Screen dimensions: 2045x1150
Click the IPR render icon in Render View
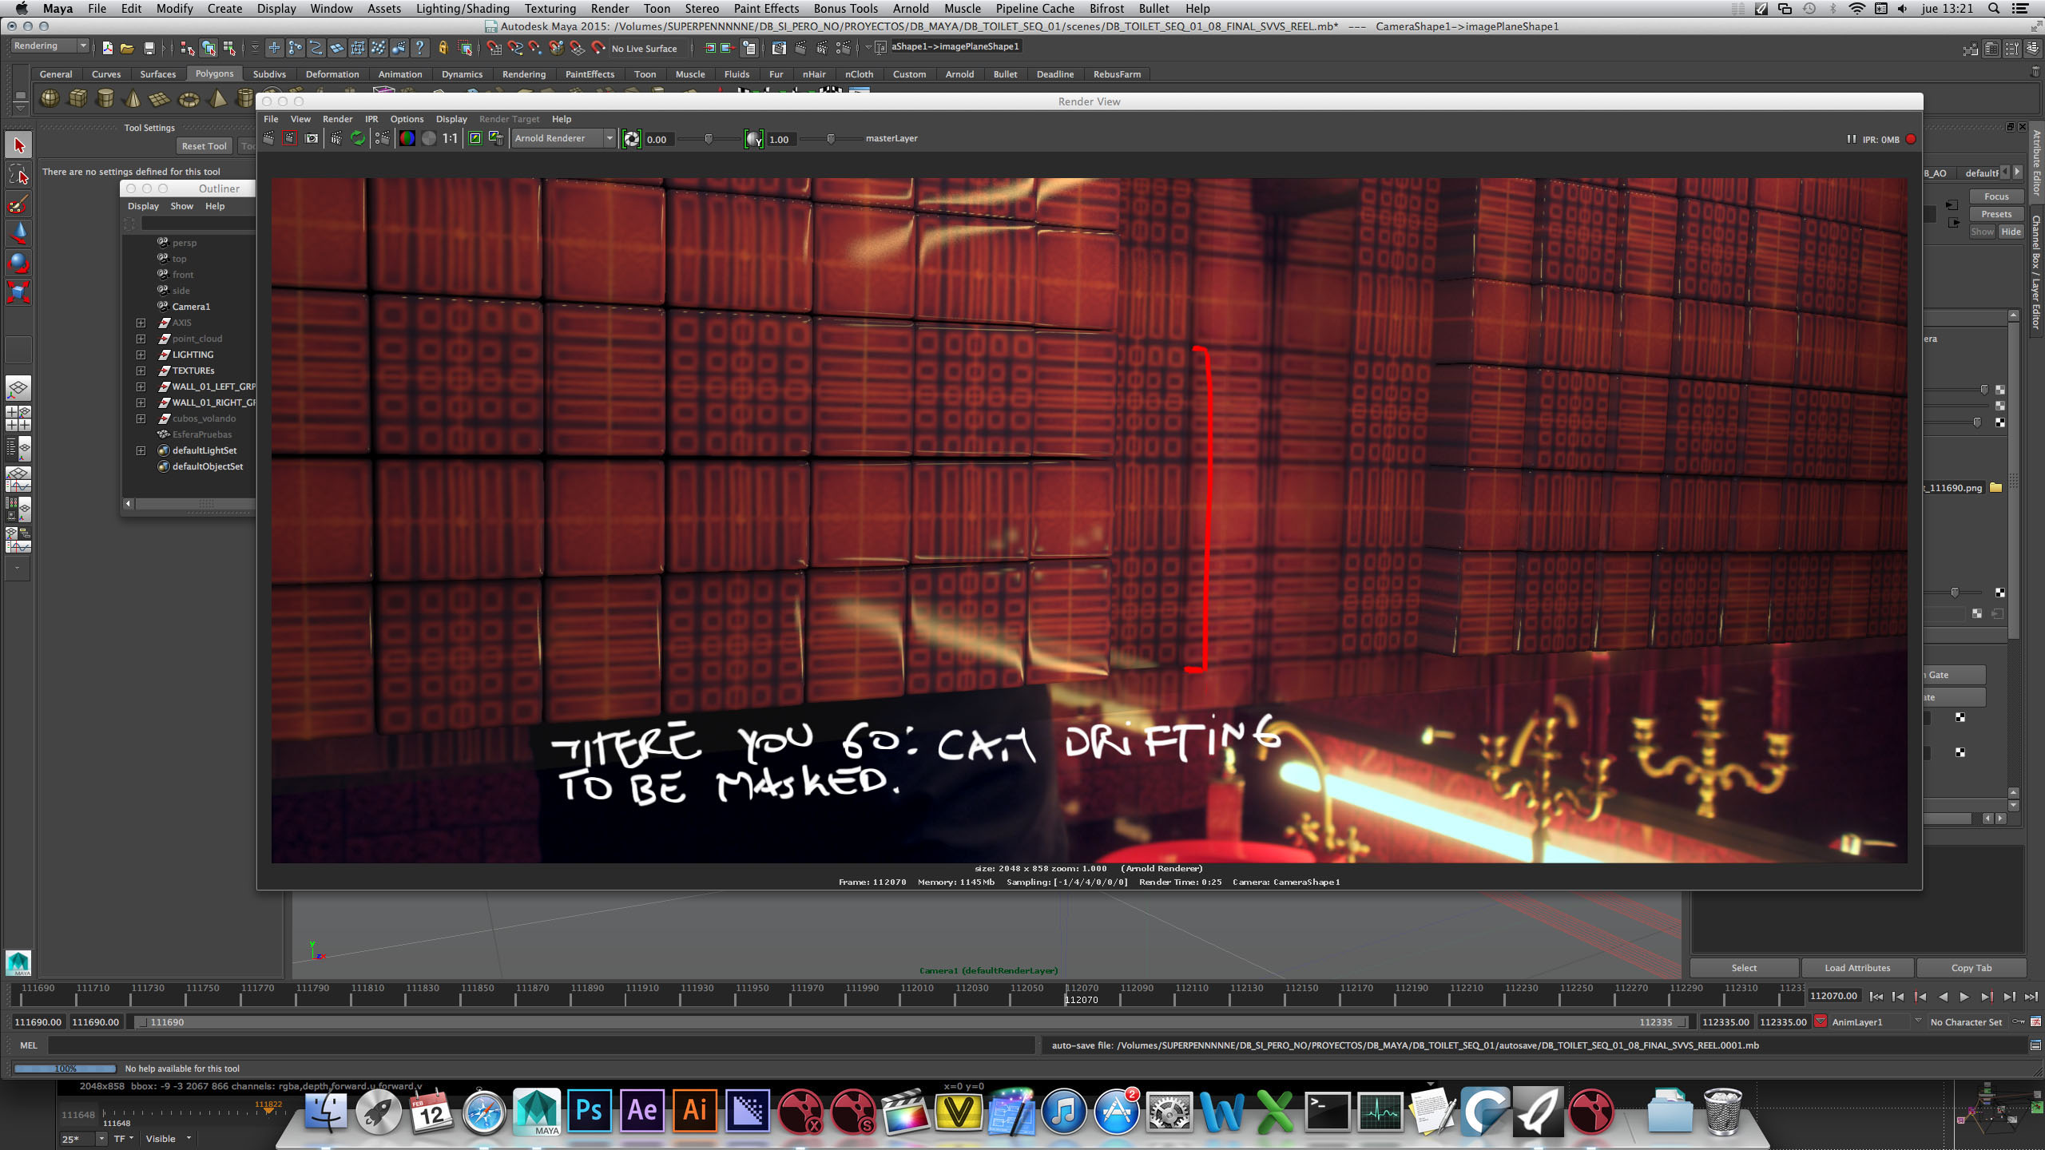(x=336, y=138)
